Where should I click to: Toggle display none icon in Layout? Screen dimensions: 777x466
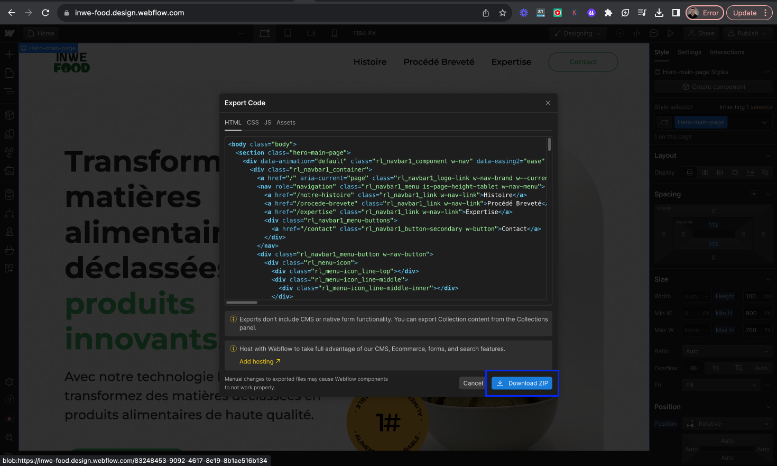pos(765,172)
